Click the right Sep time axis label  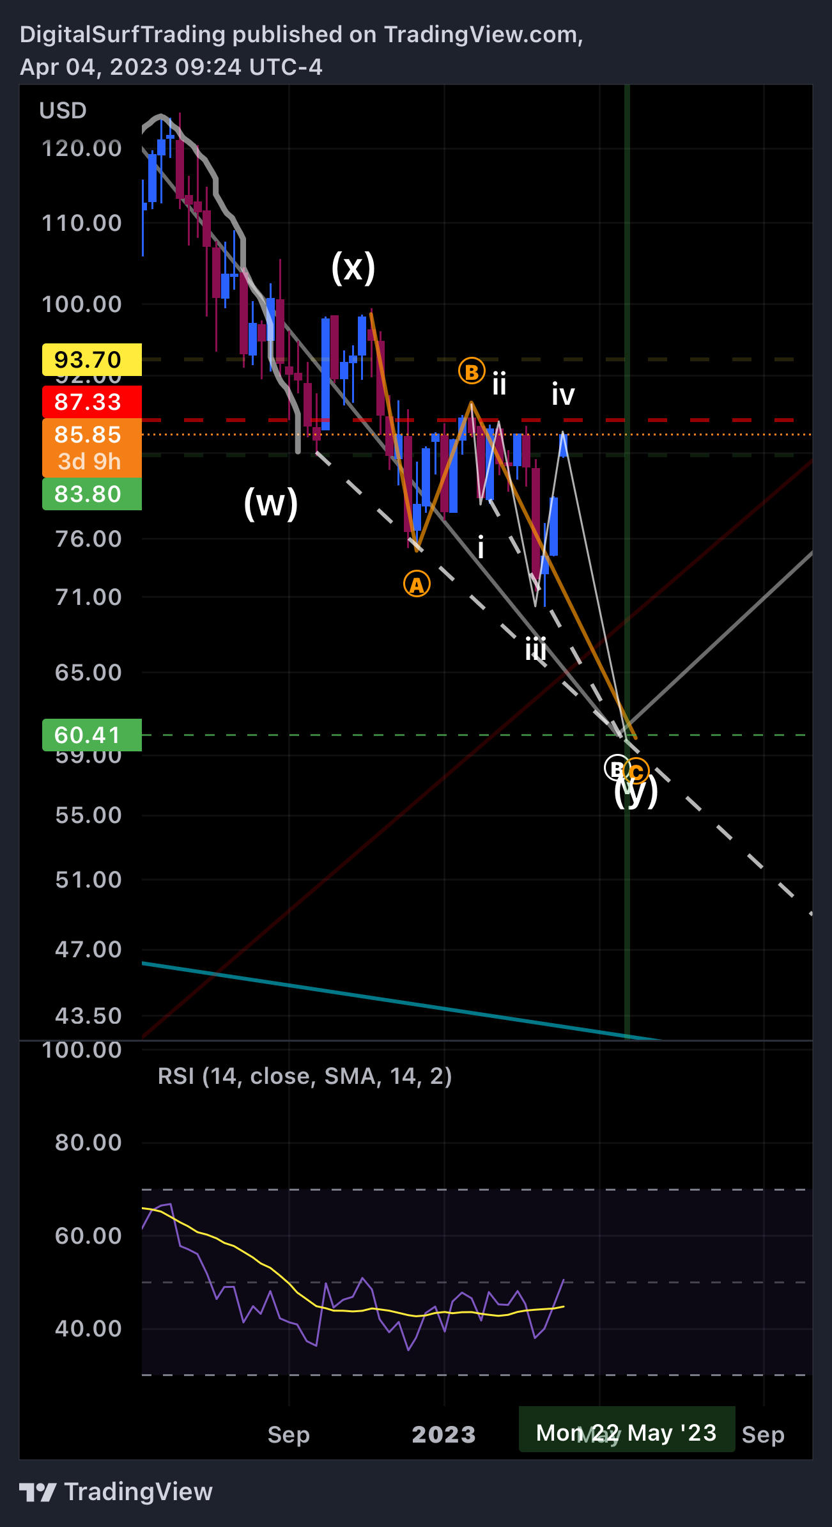[x=763, y=1435]
